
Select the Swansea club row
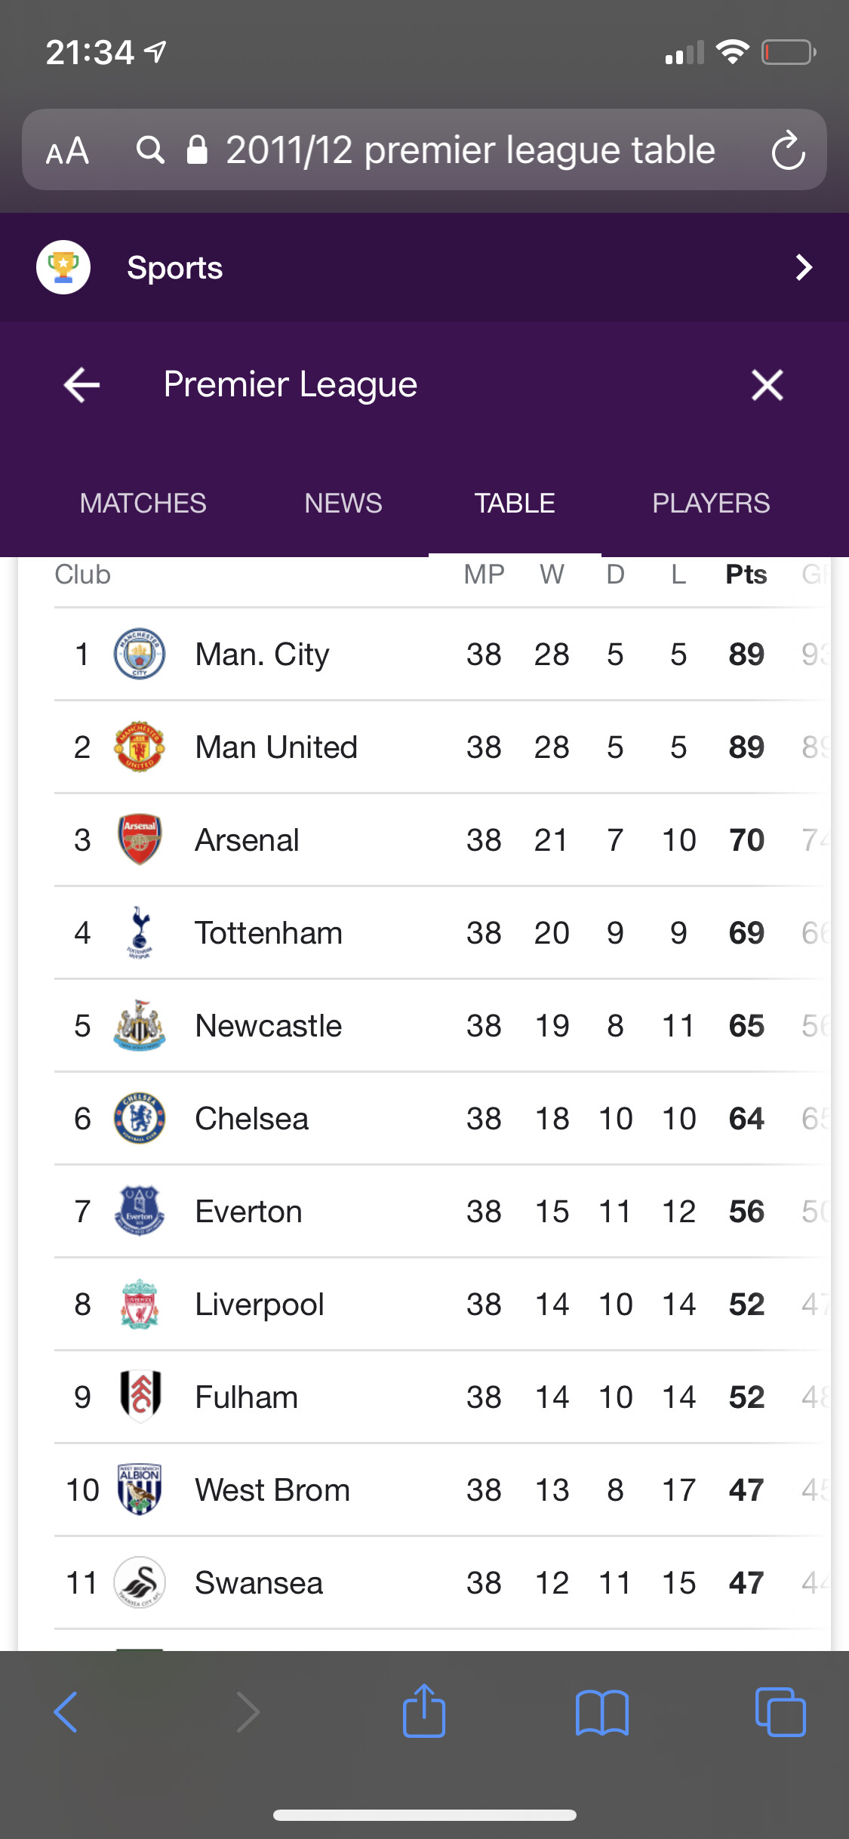click(x=259, y=1582)
